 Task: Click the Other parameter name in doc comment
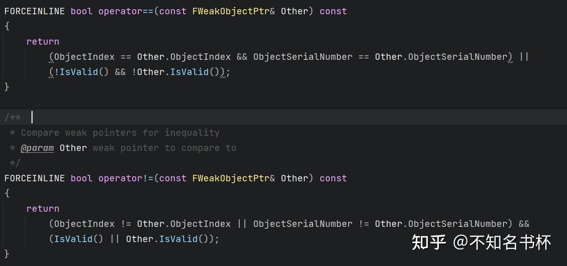click(73, 148)
